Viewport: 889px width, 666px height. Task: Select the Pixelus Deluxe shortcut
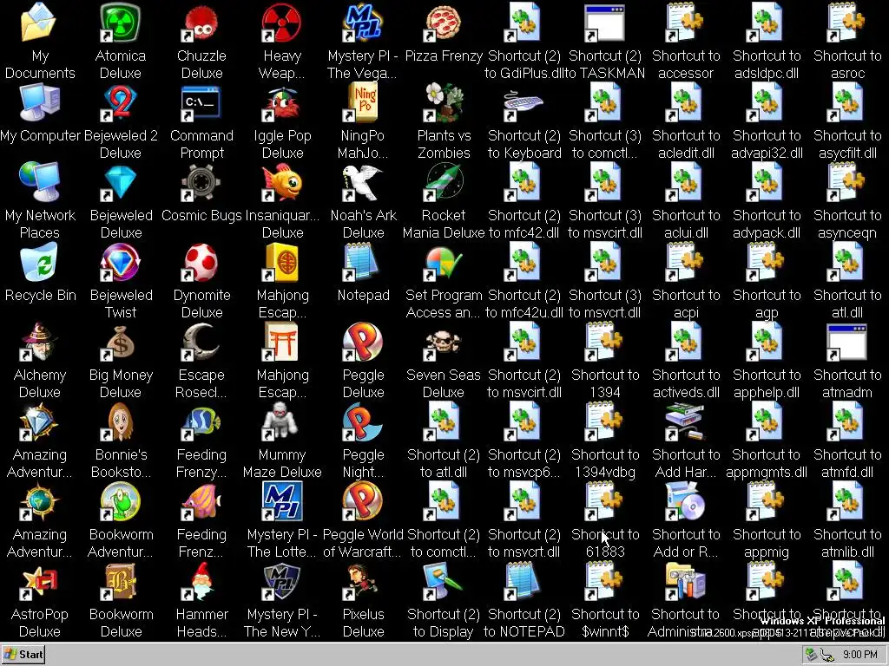coord(363,581)
